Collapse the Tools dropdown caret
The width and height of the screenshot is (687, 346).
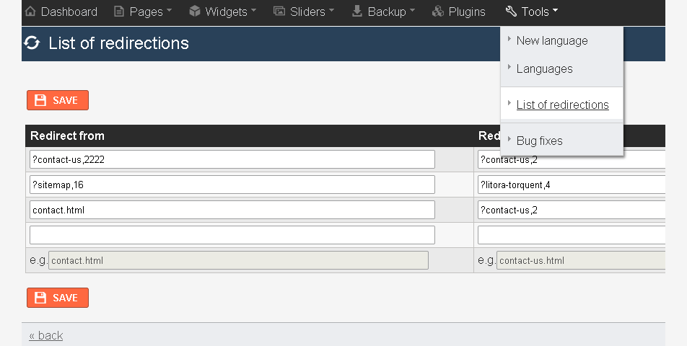pyautogui.click(x=555, y=10)
